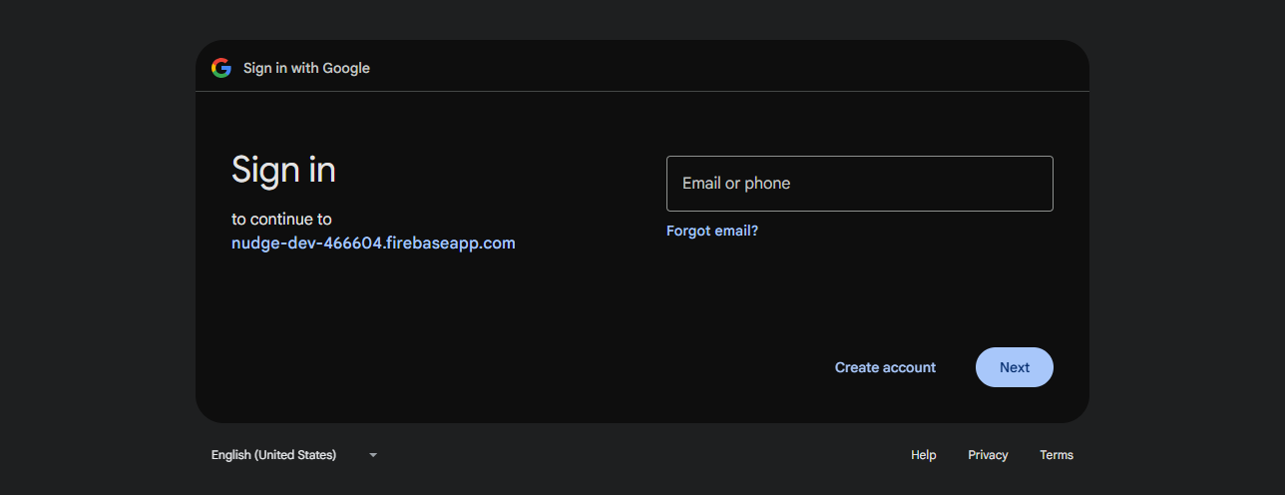Click the 'Sign in' heading
Viewport: 1285px width, 495px height.
(283, 170)
